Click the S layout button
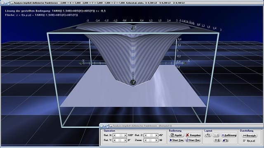 click(x=225, y=140)
